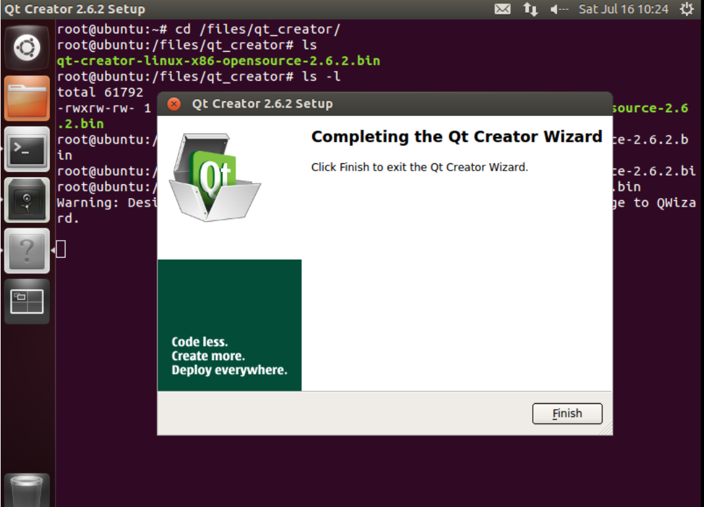Open the Trash launcher icon
This screenshot has height=507, width=704.
[x=27, y=491]
